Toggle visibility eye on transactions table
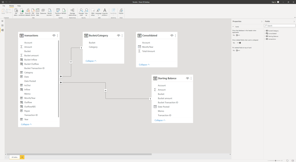The width and height of the screenshot is (296, 162). (x=54, y=36)
